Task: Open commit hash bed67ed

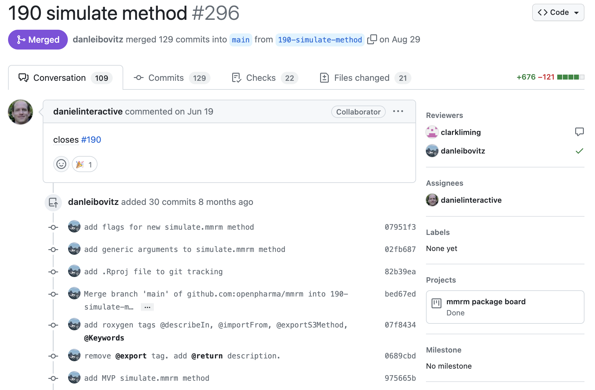Action: point(400,294)
